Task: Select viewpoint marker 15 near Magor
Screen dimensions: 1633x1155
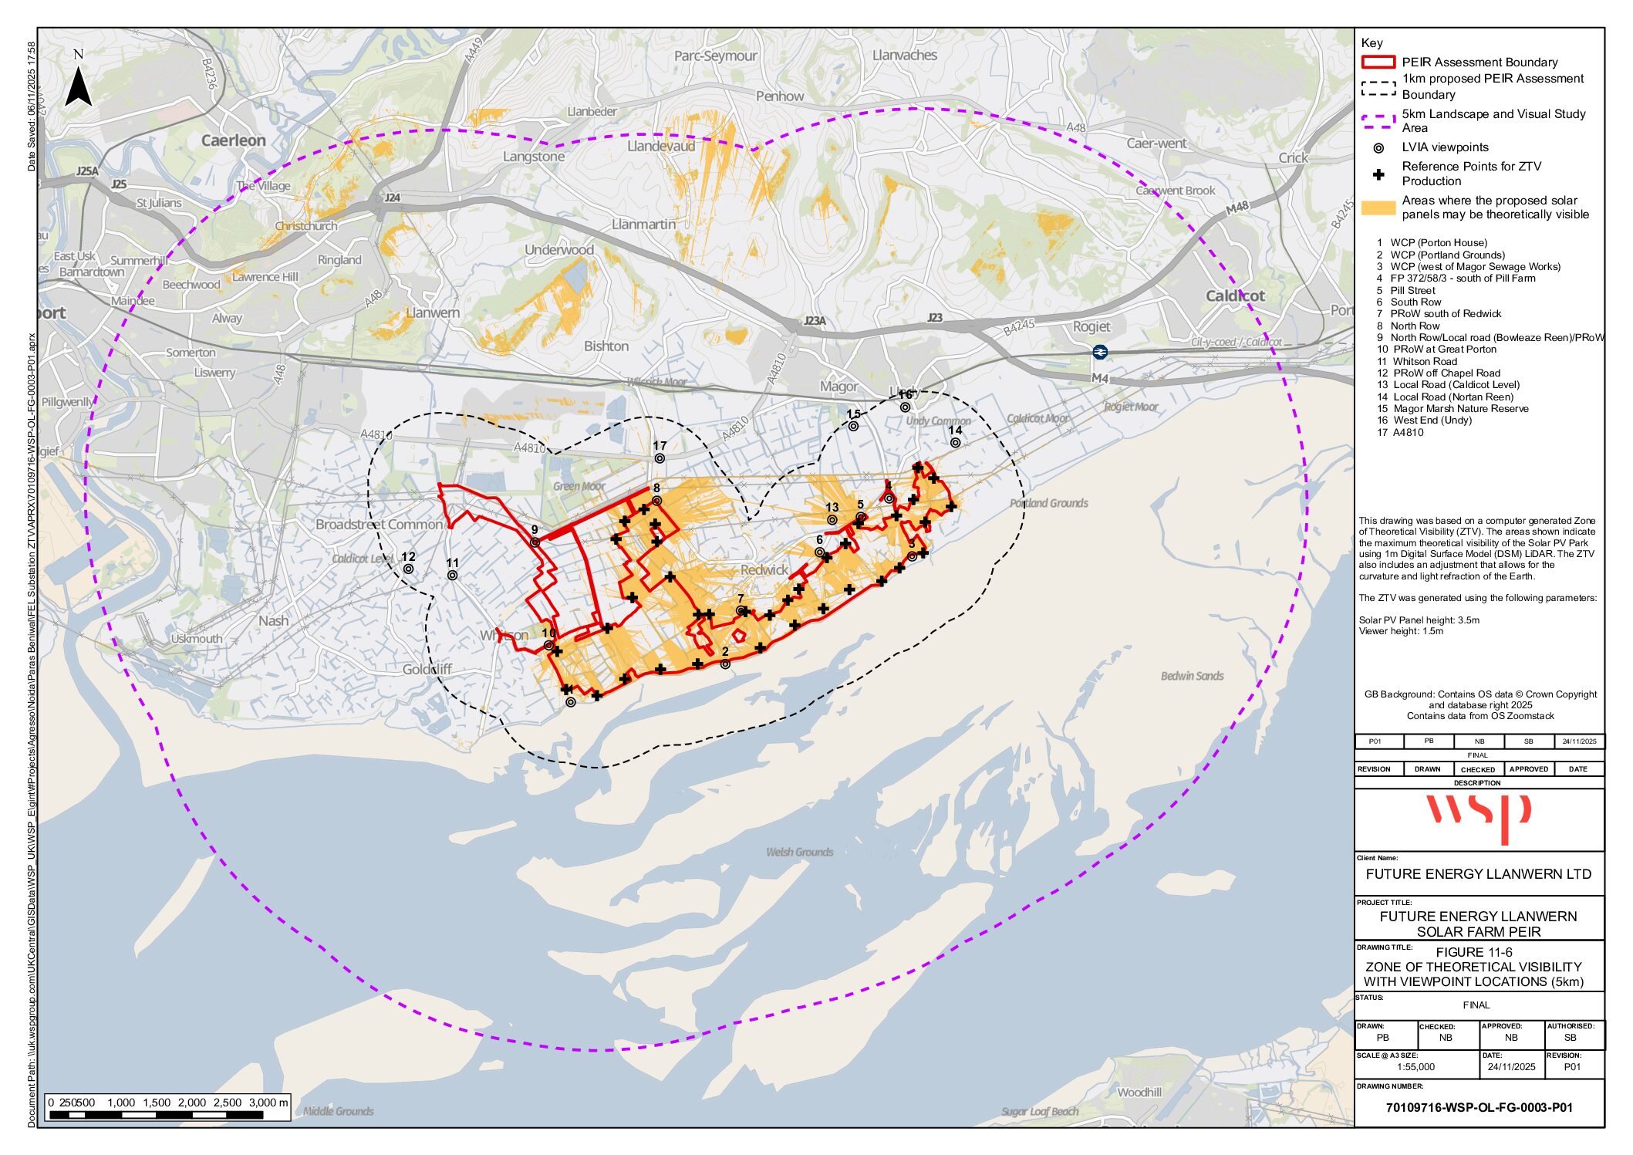Action: 853,426
